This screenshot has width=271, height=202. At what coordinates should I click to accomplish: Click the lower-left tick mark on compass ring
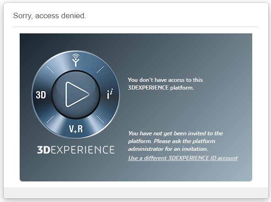tap(50, 119)
